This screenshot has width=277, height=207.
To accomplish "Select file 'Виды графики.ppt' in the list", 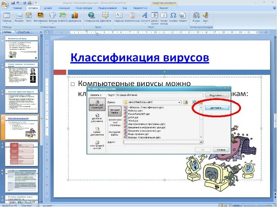I will click(136, 134).
